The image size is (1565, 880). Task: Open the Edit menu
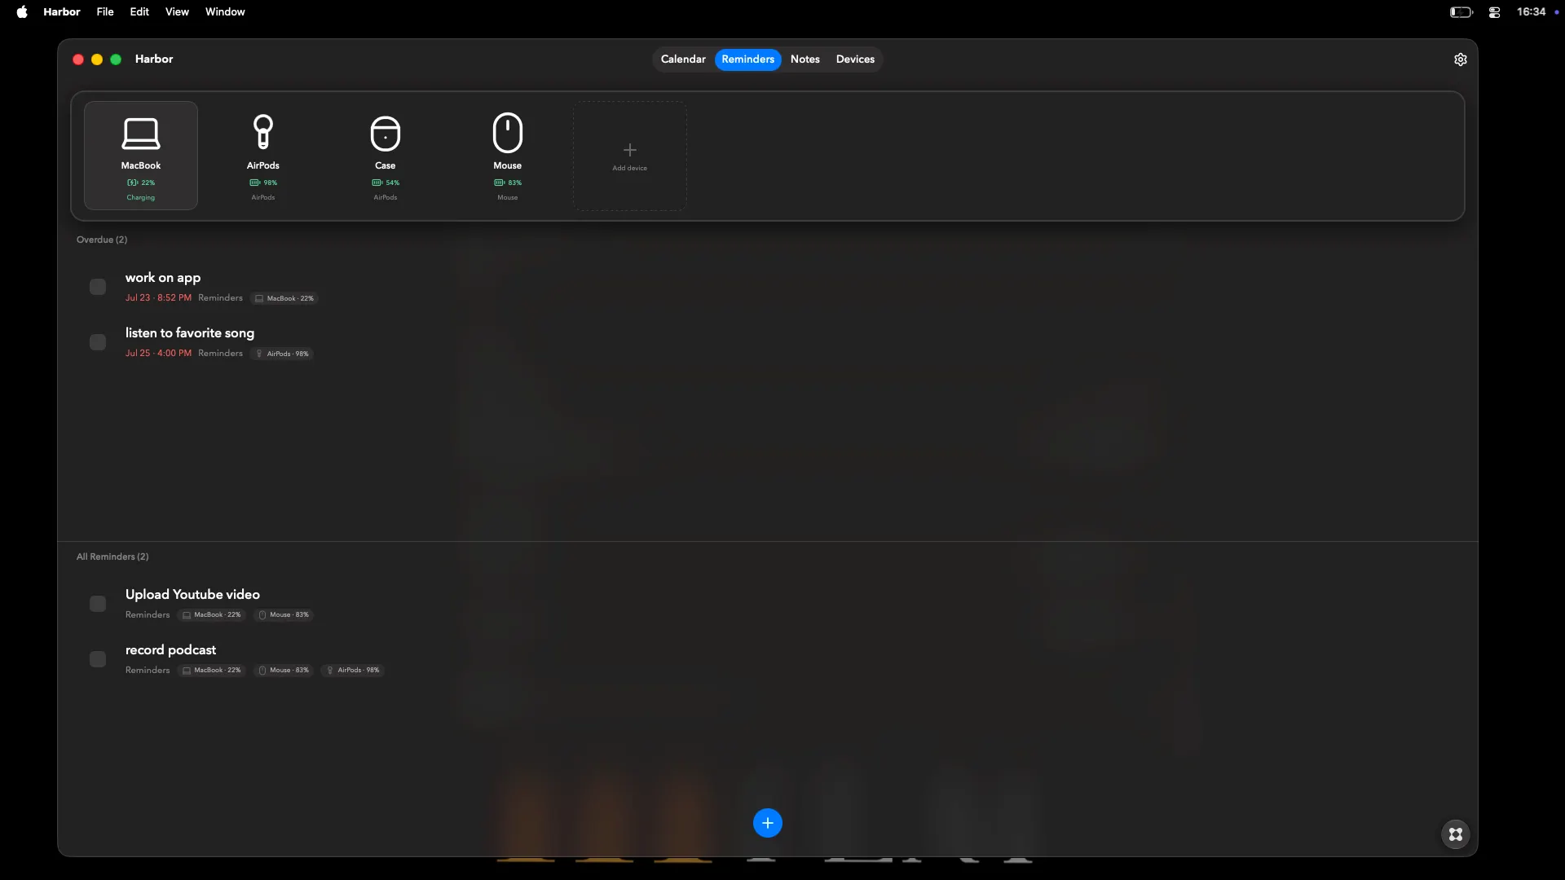point(139,12)
